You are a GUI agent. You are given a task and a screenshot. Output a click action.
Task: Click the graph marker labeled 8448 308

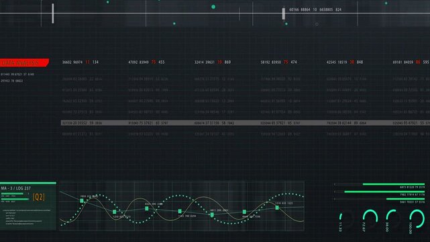point(244,212)
